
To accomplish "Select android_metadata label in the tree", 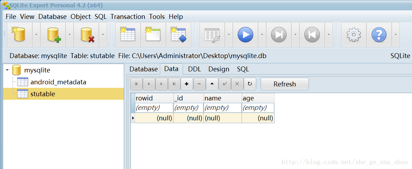I will [58, 82].
